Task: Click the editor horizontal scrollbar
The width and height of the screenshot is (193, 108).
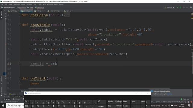Action: click(x=99, y=88)
